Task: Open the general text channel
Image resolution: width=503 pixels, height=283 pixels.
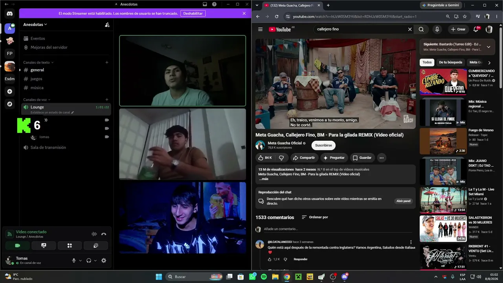Action: [65, 70]
